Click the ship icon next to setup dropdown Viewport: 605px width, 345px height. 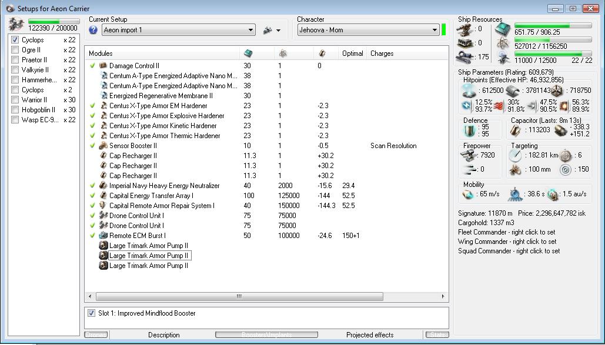268,30
